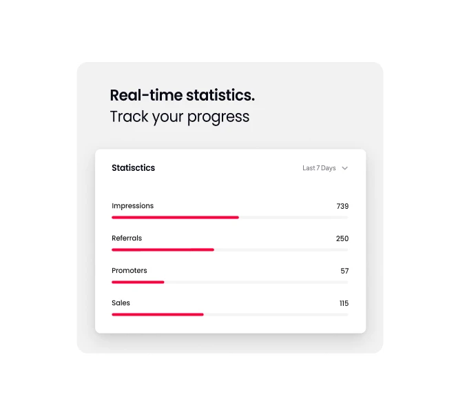
Task: Select the Referrals label
Action: pyautogui.click(x=127, y=238)
